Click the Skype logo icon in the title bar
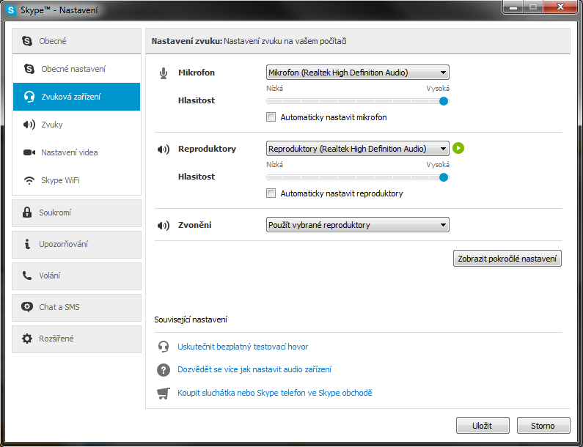The height and width of the screenshot is (447, 583). (x=11, y=10)
